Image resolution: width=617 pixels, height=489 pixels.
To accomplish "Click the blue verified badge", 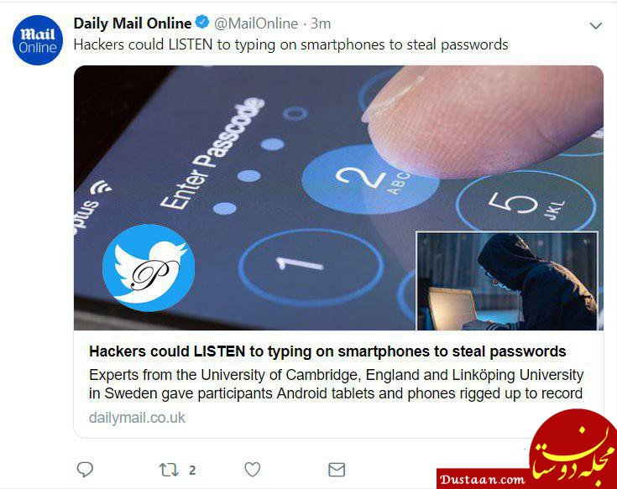I will (x=202, y=23).
